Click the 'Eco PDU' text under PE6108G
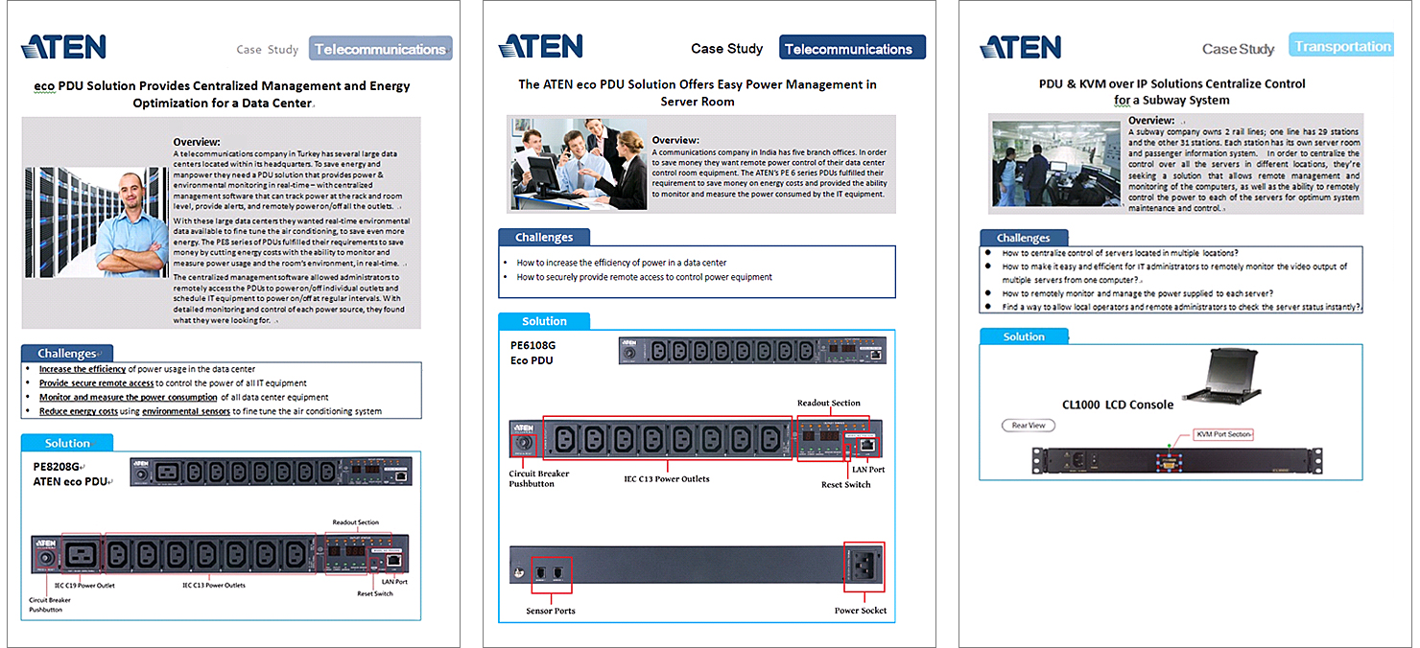Image resolution: width=1420 pixels, height=648 pixels. (532, 360)
